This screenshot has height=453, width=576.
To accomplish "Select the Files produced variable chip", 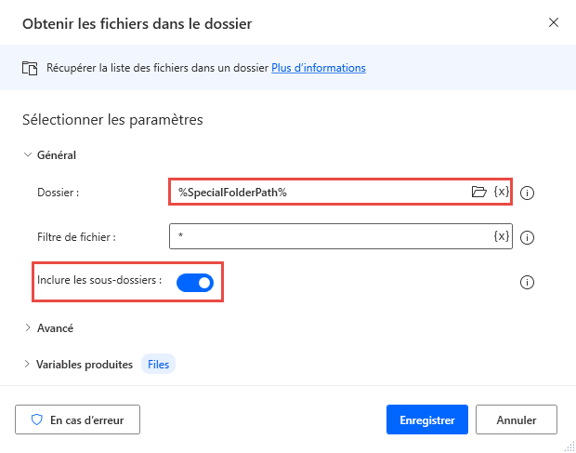I will click(158, 365).
